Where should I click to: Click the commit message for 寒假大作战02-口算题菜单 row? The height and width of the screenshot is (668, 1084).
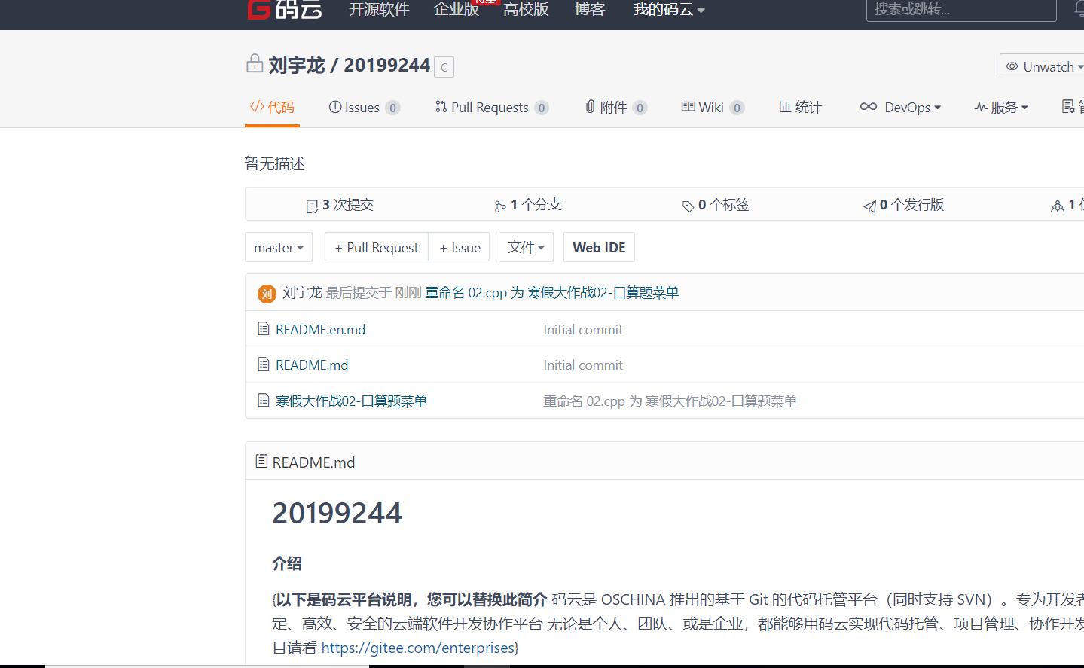click(670, 401)
